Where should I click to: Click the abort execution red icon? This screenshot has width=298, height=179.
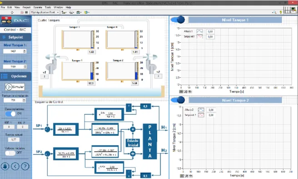point(22,12)
